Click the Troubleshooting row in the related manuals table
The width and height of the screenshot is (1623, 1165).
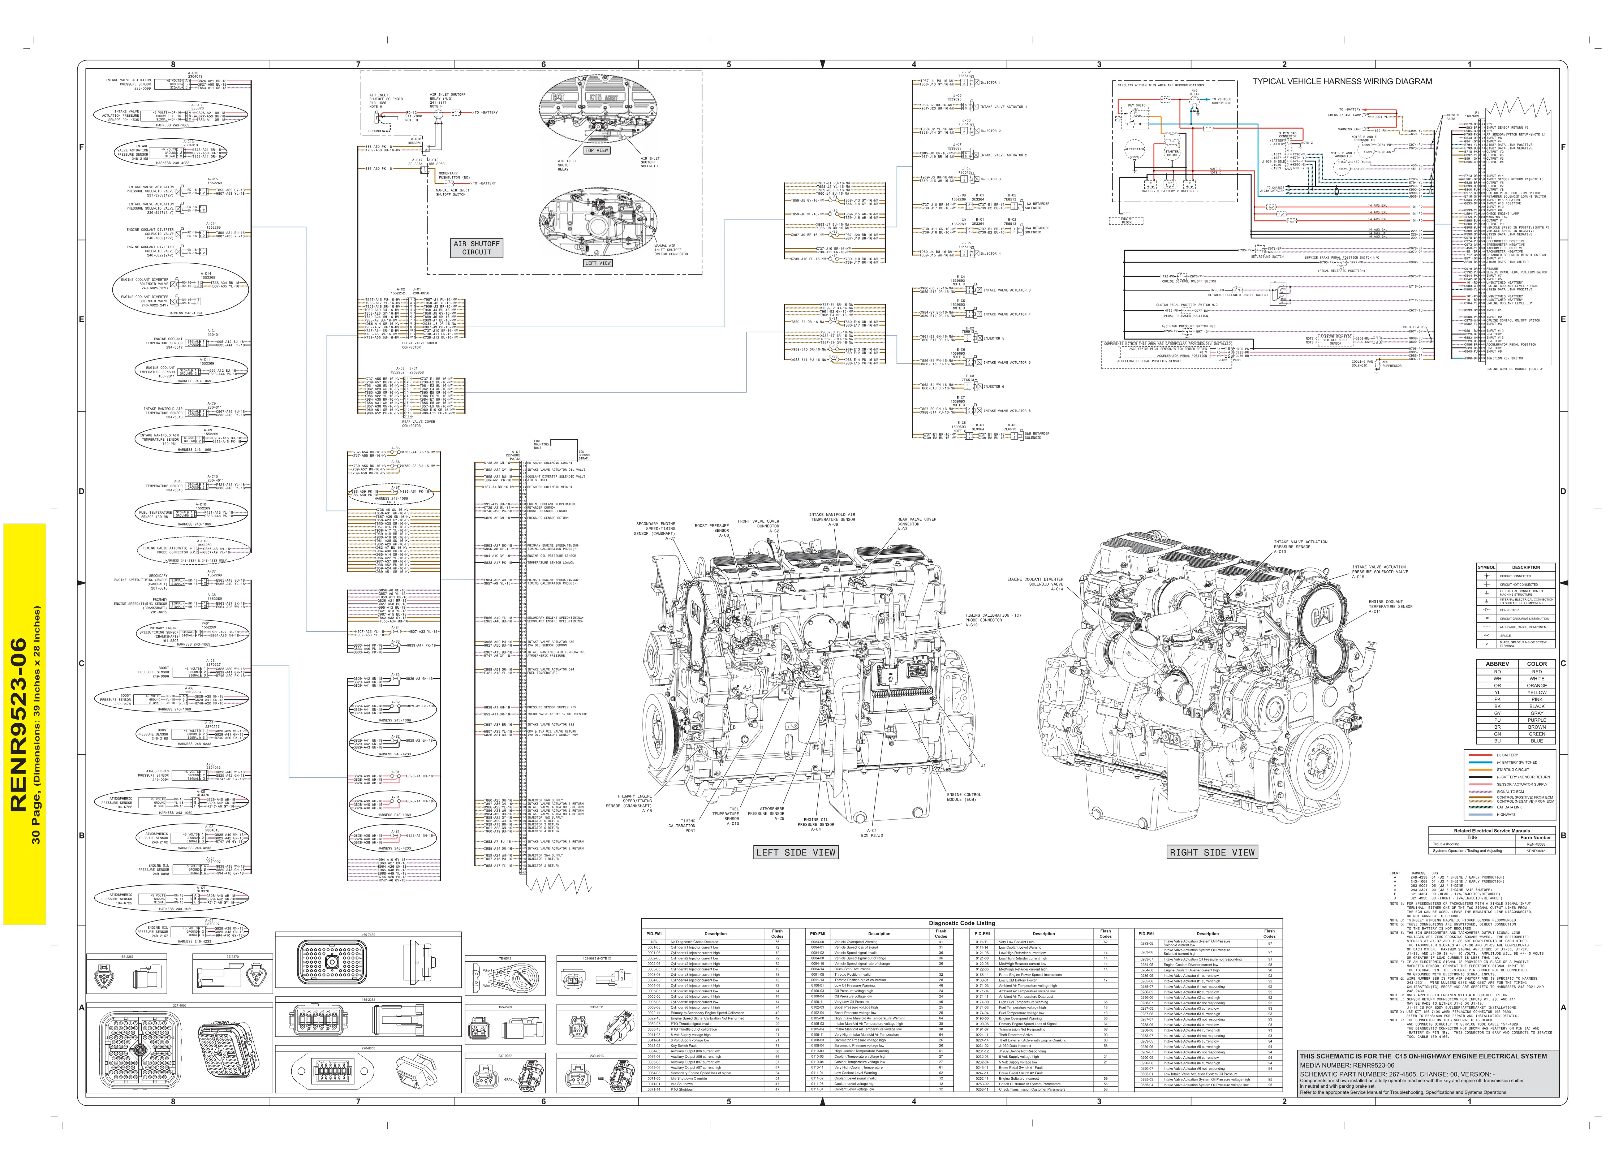tap(1493, 844)
